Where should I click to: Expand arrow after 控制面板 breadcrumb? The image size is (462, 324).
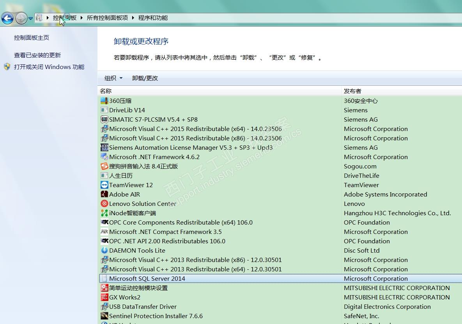click(81, 18)
